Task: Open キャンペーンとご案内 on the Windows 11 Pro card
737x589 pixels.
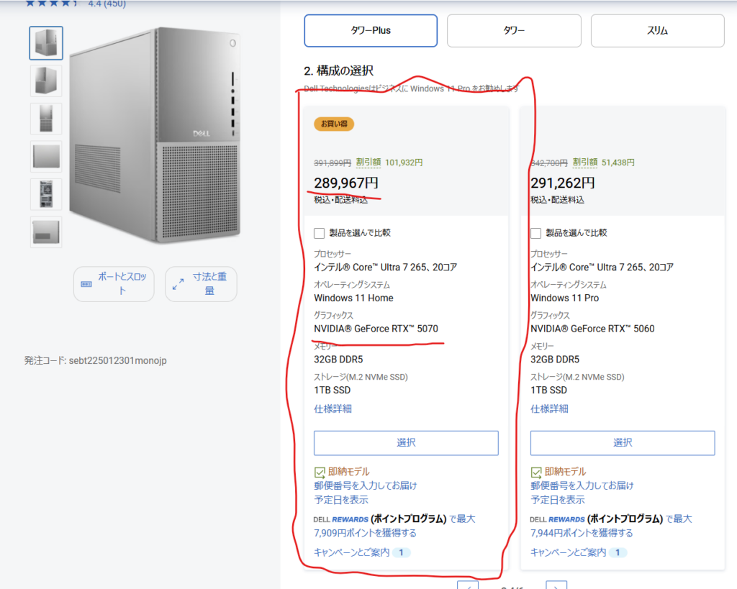Action: click(x=569, y=552)
